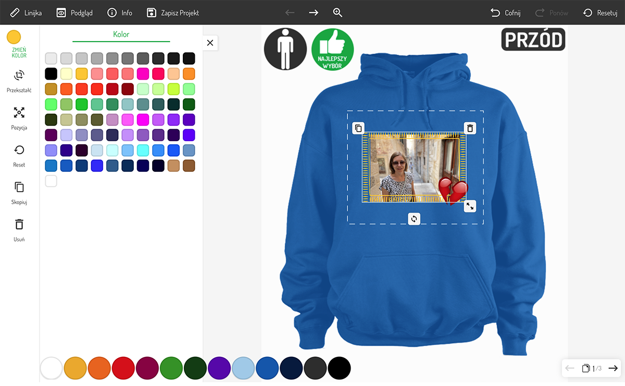Viewport: 625px width, 386px height.
Task: Toggle the human model silhouette view
Action: (x=285, y=49)
